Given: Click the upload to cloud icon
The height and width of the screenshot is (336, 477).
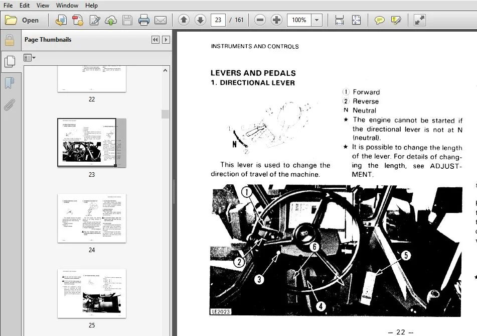Looking at the screenshot, I should click(111, 20).
